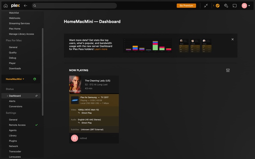Image resolution: width=255 pixels, height=159 pixels.
Task: Open Debug settings
Action: click(x=13, y=58)
